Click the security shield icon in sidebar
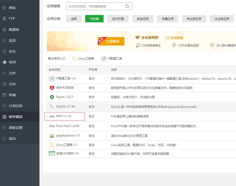This screenshot has width=236, height=186. point(4,51)
